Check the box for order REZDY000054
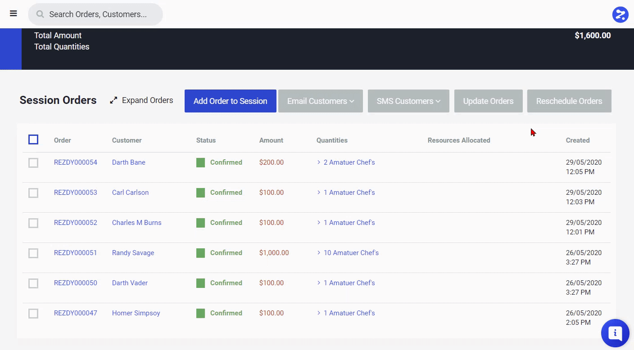The image size is (634, 350). (33, 163)
